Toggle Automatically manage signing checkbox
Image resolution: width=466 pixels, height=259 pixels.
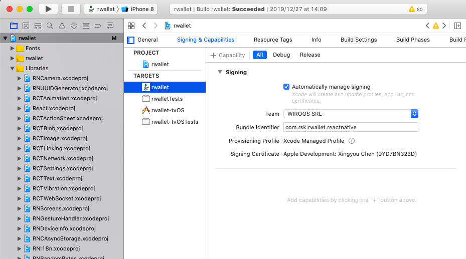[286, 87]
